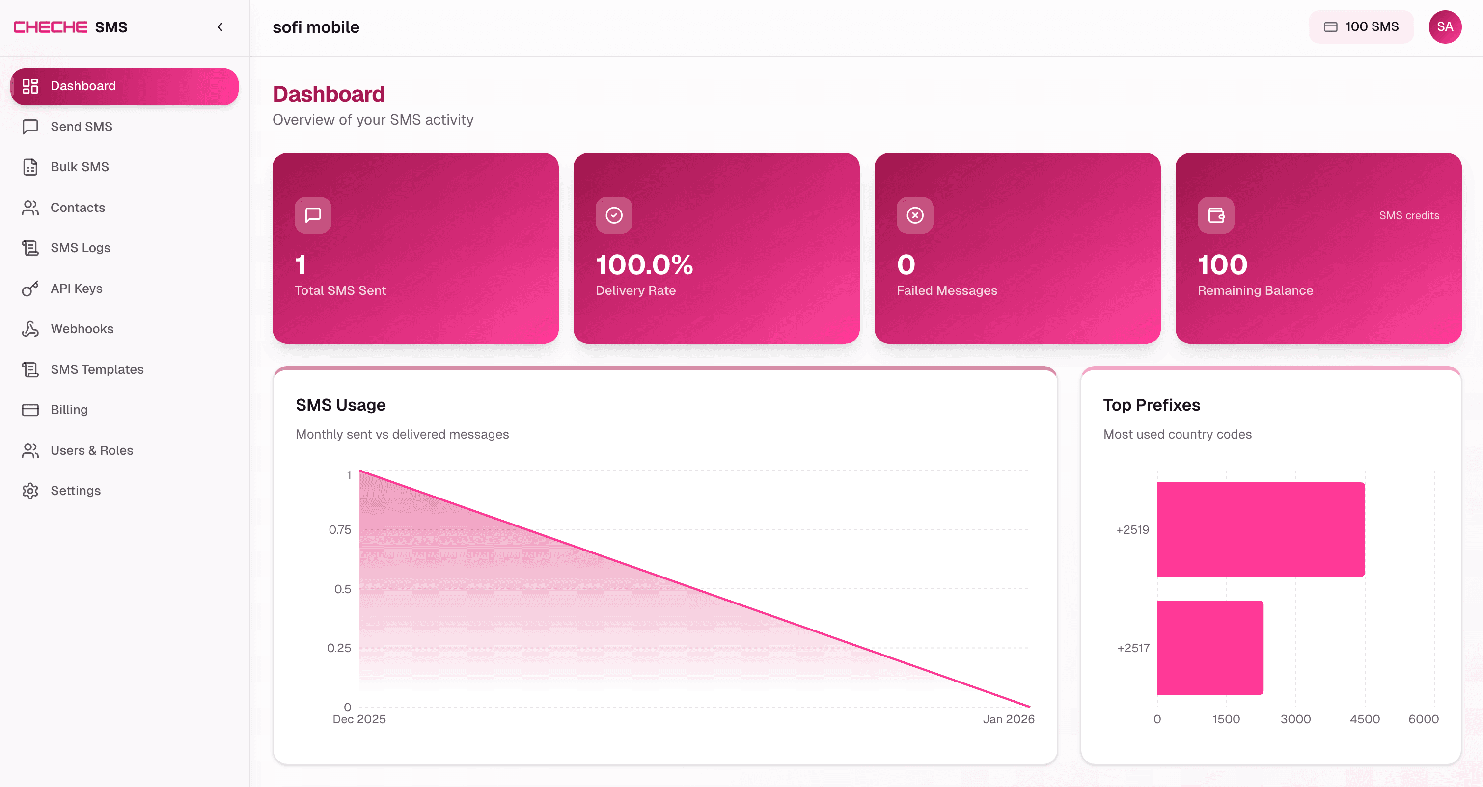Click the Bulk SMS document icon
This screenshot has height=787, width=1483.
pos(30,167)
